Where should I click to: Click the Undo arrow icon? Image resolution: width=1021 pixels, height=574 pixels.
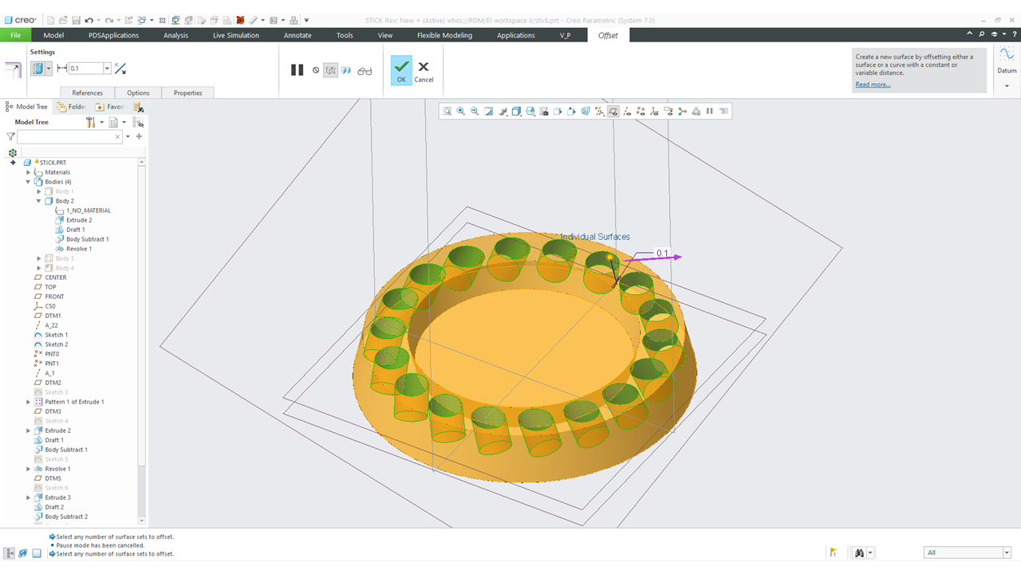[89, 20]
